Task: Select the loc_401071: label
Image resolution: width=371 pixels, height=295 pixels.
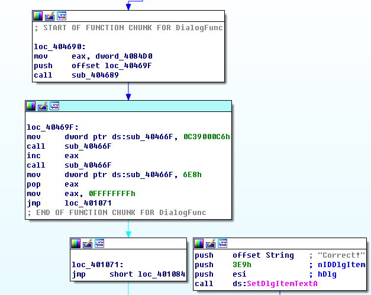Action: (x=98, y=265)
